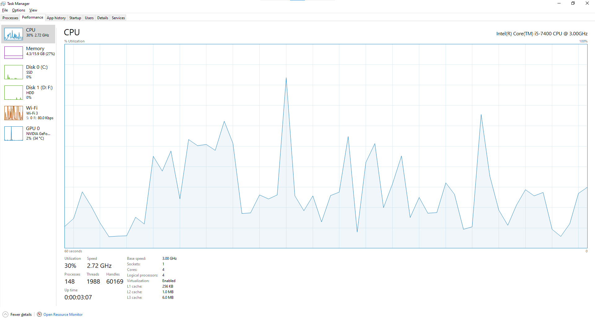Open the Users tab

(x=89, y=18)
